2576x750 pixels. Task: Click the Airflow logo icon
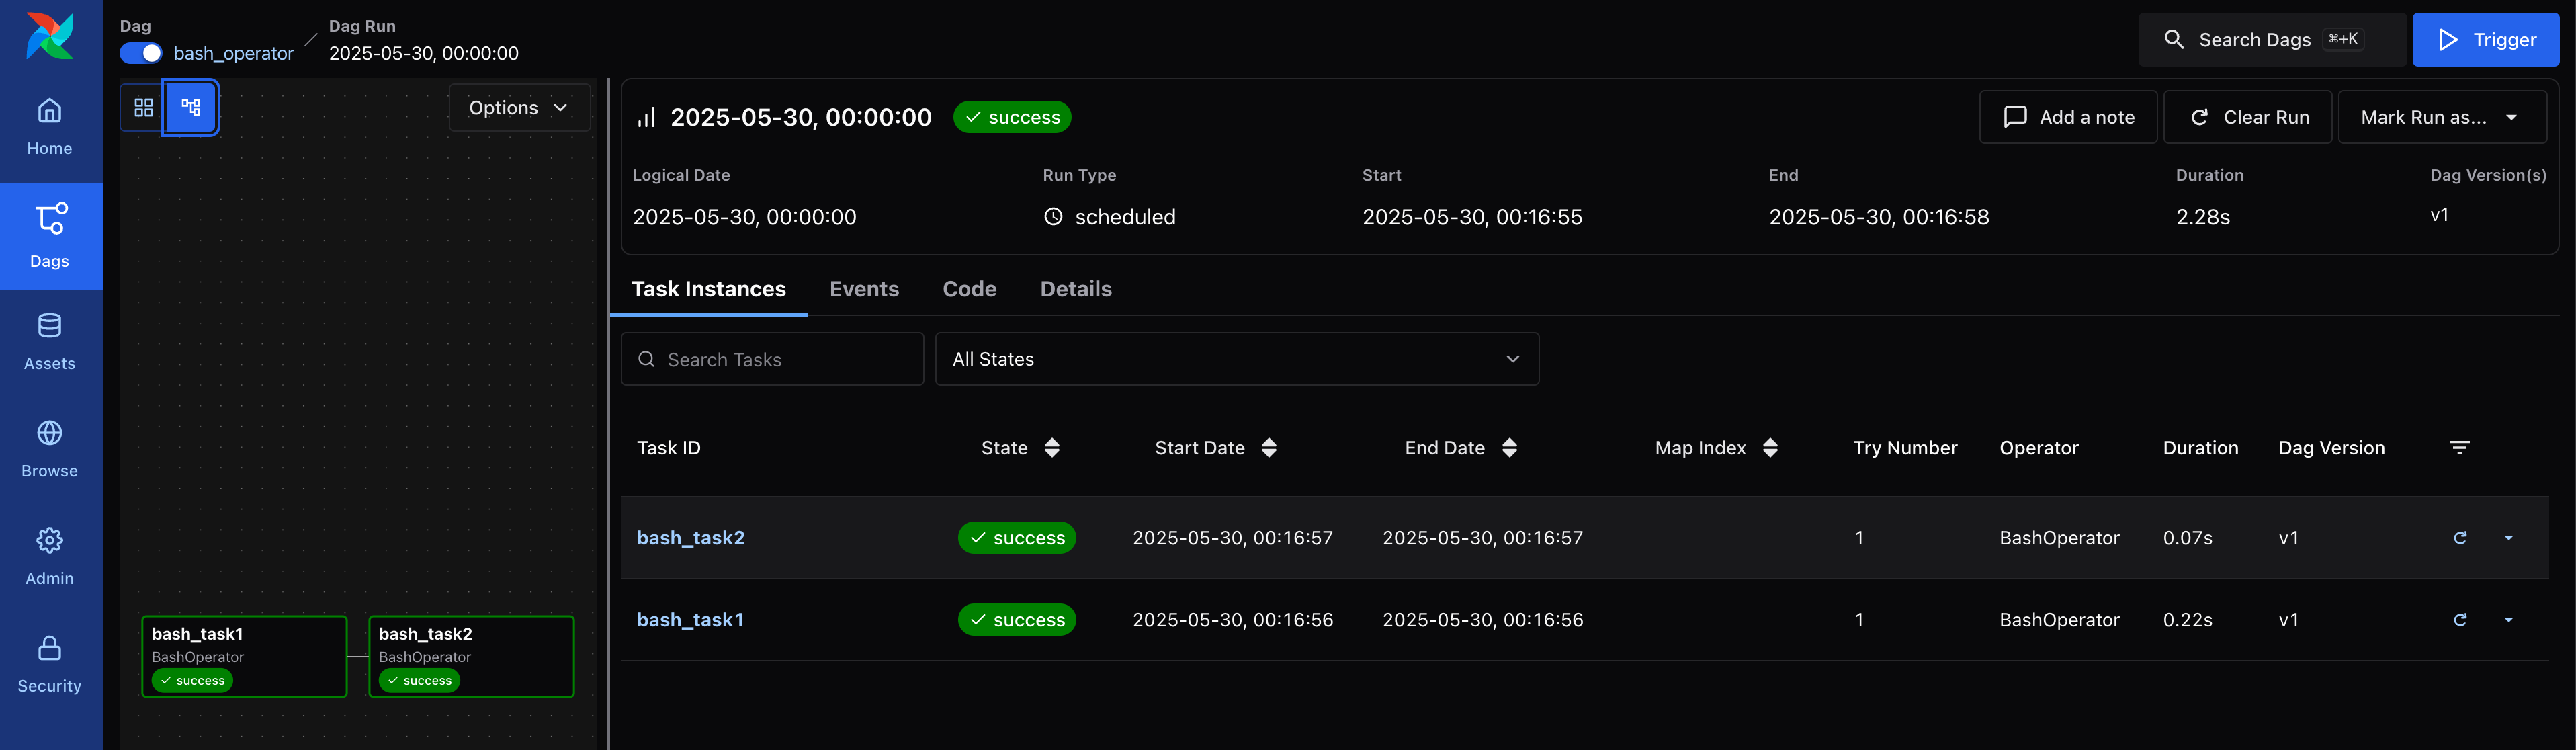[50, 36]
